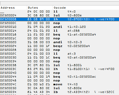
Task: Select the row at address 02520004
Action: pyautogui.click(x=59, y=15)
